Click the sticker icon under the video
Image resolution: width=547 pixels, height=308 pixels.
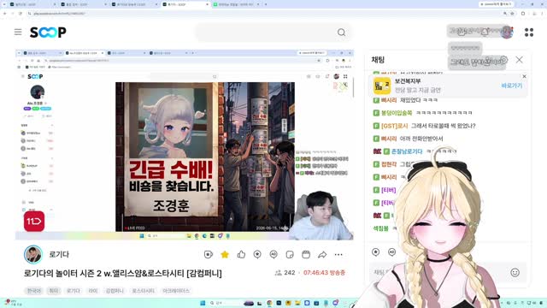[290, 255]
